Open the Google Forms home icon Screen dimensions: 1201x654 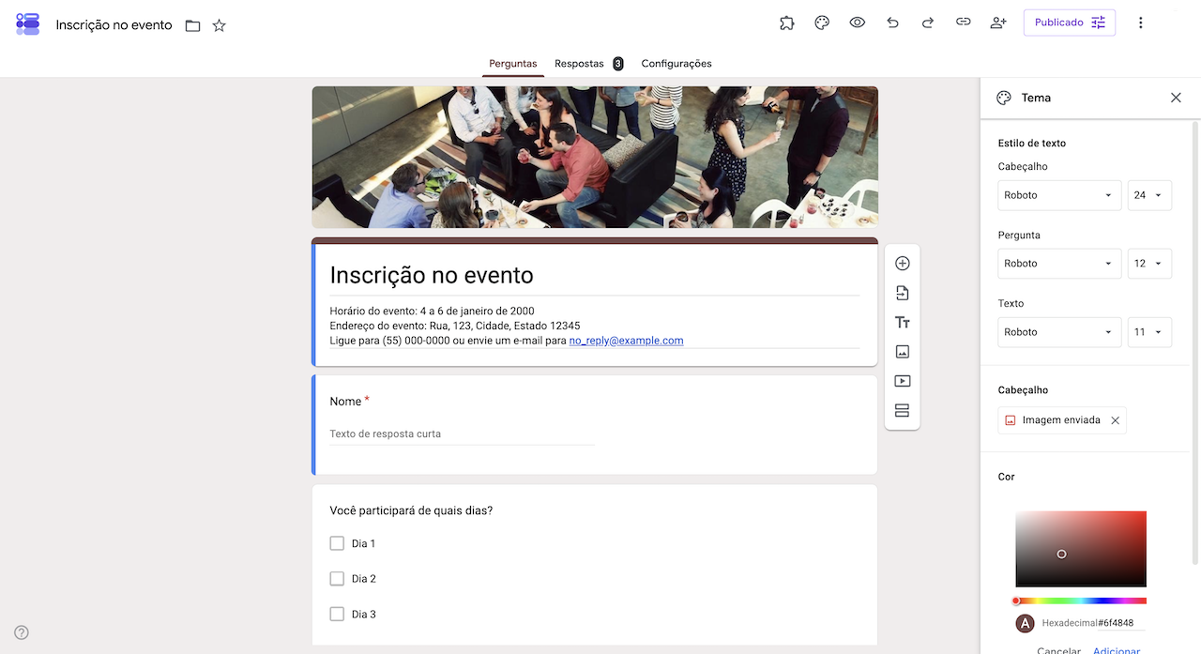[28, 24]
